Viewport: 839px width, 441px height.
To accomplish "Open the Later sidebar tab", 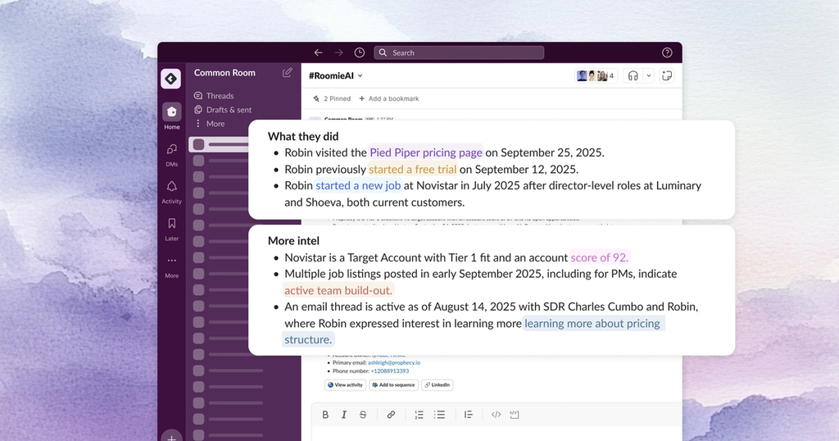I will [172, 229].
